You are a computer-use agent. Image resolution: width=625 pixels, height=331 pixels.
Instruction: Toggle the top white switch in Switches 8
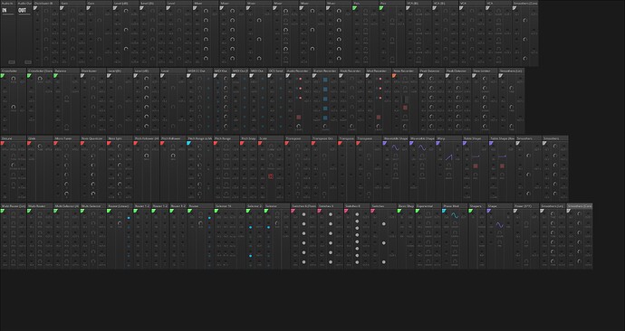click(357, 214)
